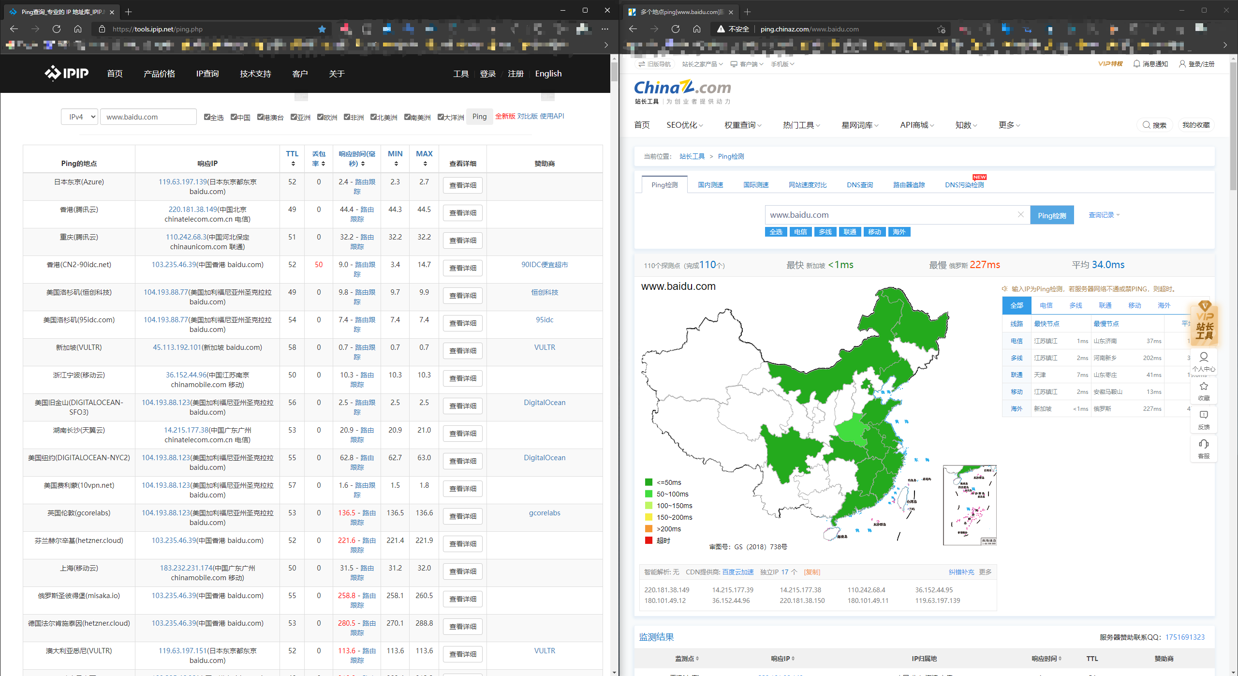Open 消息通知 bell
The height and width of the screenshot is (676, 1238).
coord(1150,64)
